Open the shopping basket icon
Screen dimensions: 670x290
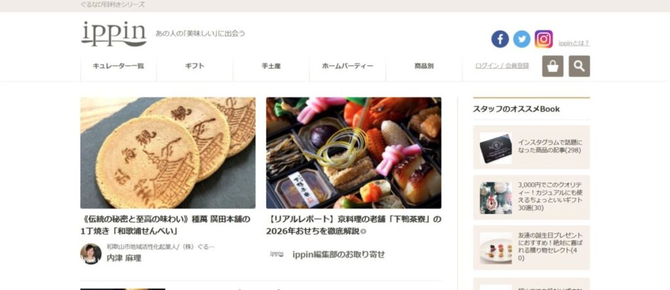[x=553, y=66]
